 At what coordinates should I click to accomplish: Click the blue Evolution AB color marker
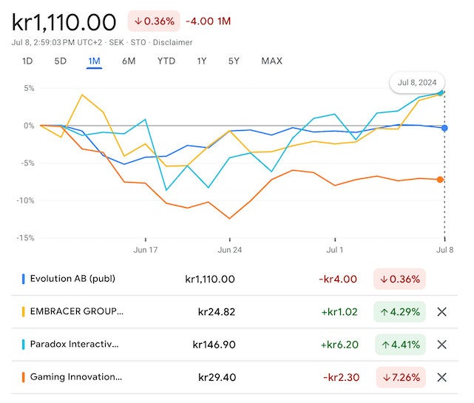24,280
